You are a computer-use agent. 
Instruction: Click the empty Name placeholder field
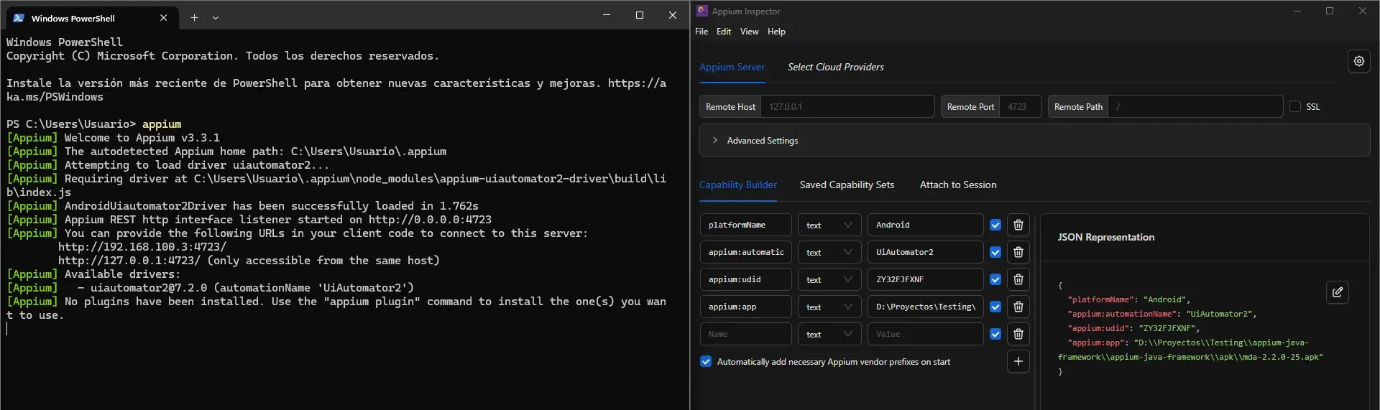point(745,334)
